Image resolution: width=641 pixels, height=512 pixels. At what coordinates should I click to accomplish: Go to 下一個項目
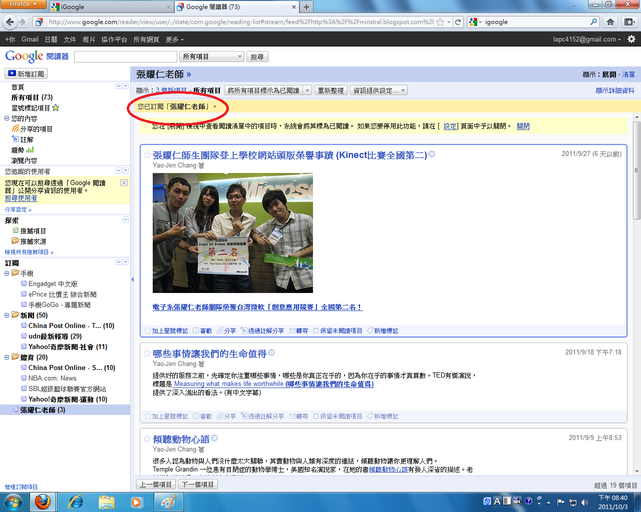[198, 484]
